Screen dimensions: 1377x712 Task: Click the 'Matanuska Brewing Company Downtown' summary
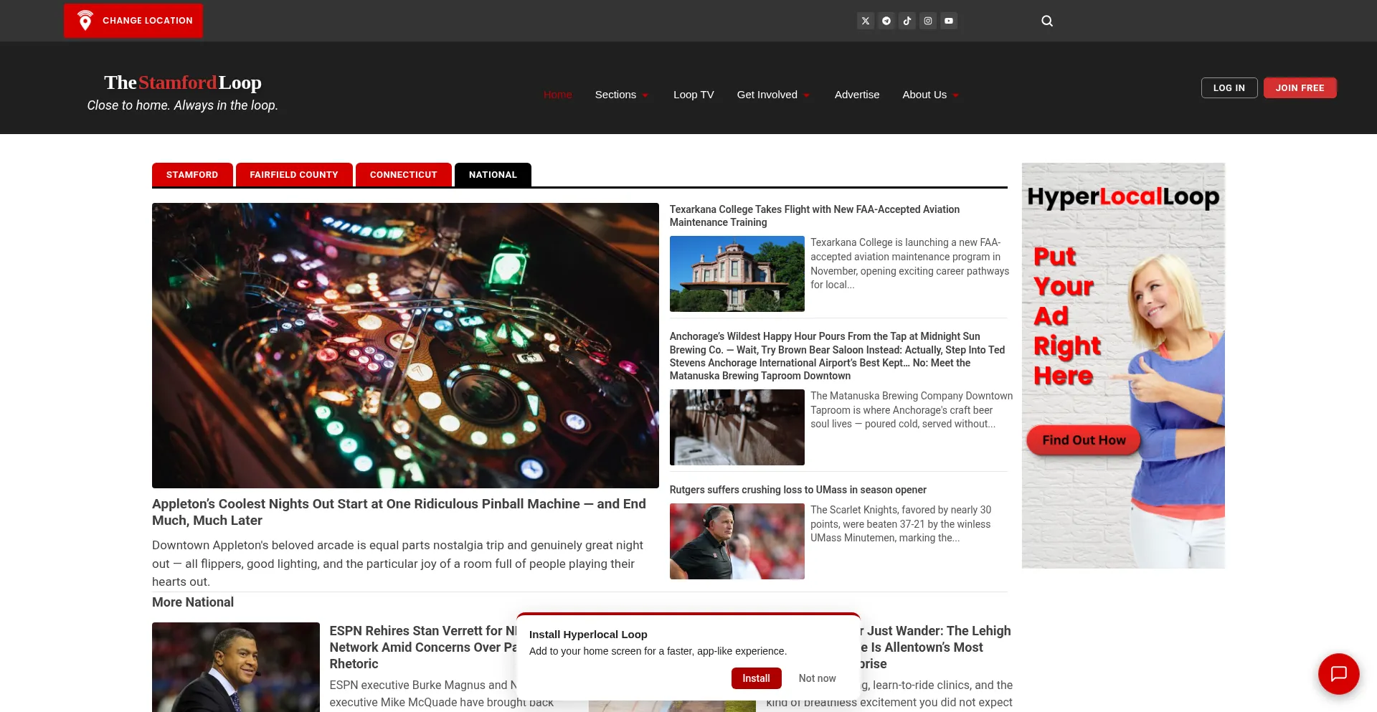[x=912, y=409]
